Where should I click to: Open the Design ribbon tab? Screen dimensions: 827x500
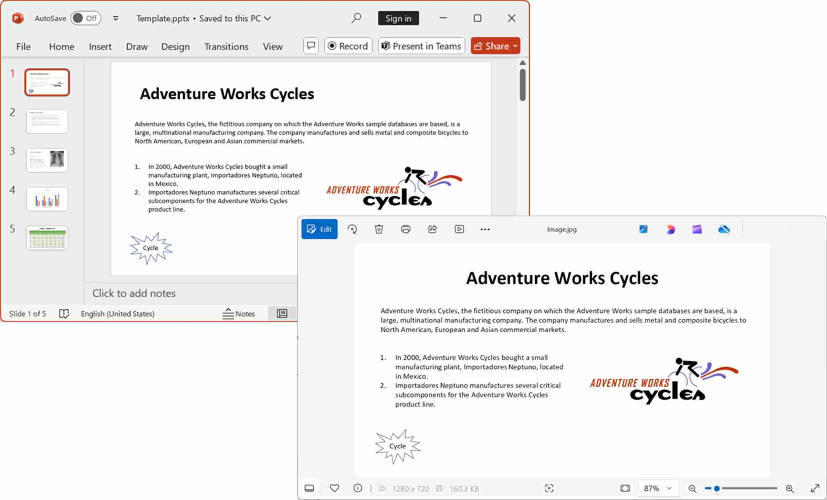[x=175, y=46]
